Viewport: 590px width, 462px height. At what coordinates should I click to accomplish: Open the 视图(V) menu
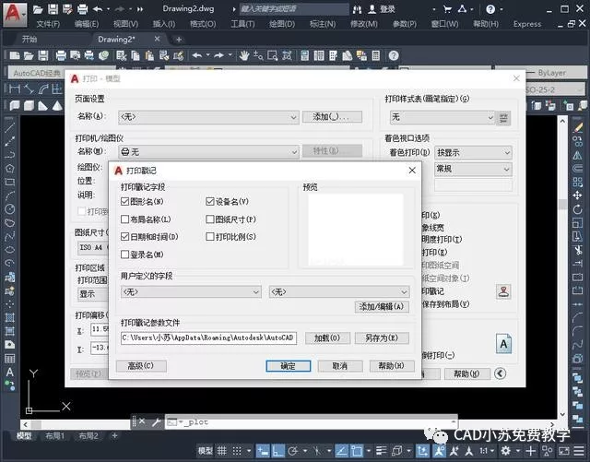point(125,24)
